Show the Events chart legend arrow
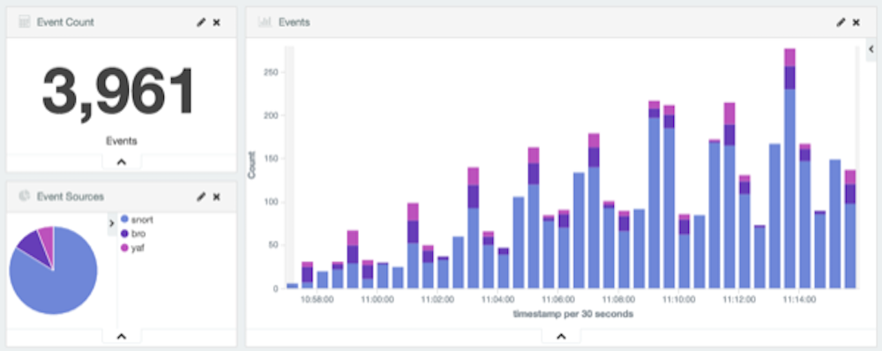 point(871,49)
